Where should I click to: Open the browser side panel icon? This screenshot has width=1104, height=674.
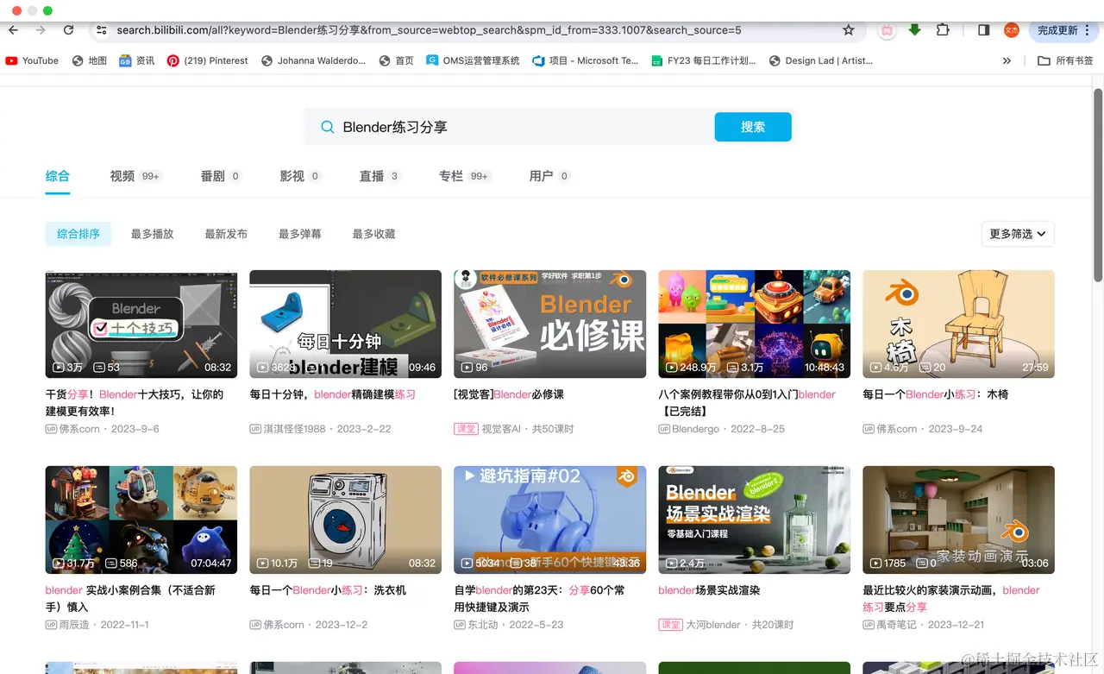pyautogui.click(x=984, y=30)
